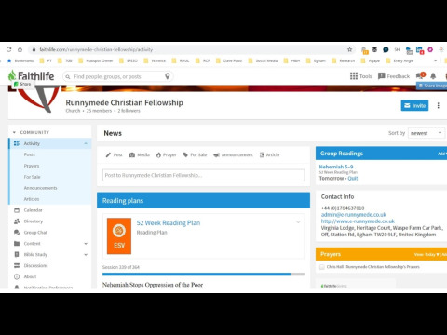Open View: today dropdown in Prayers
The width and height of the screenshot is (447, 335).
[427, 254]
